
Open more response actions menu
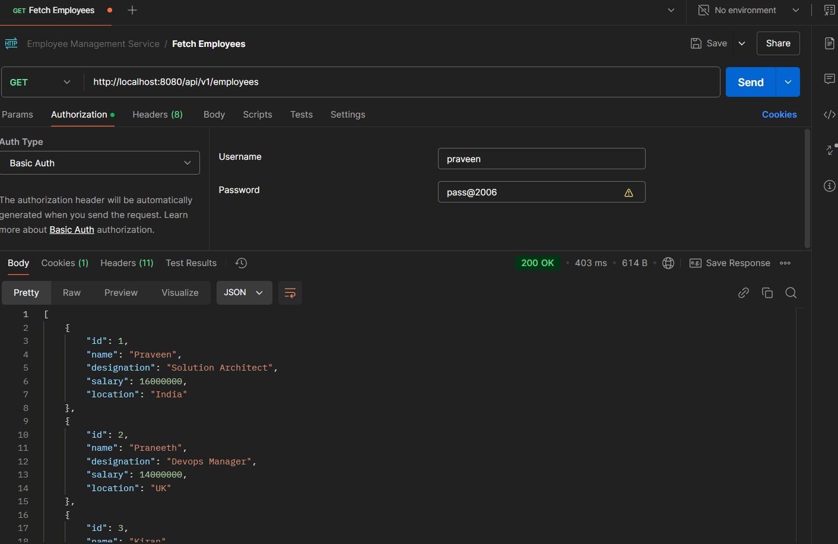pos(785,263)
